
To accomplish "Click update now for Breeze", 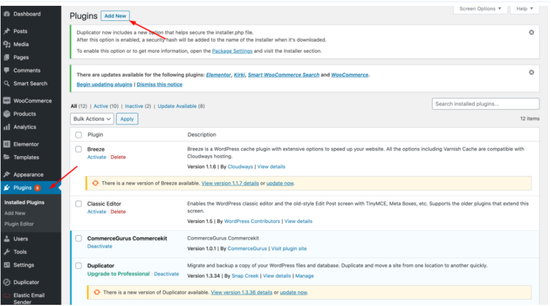I will (280, 183).
